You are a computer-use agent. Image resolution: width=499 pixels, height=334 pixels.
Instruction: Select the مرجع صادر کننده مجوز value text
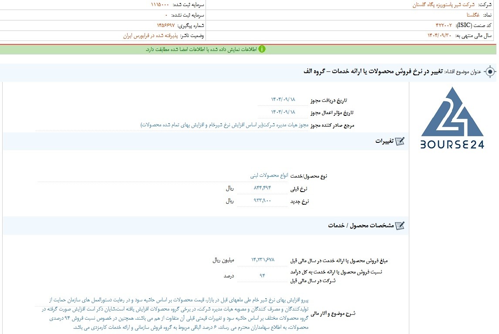[224, 125]
